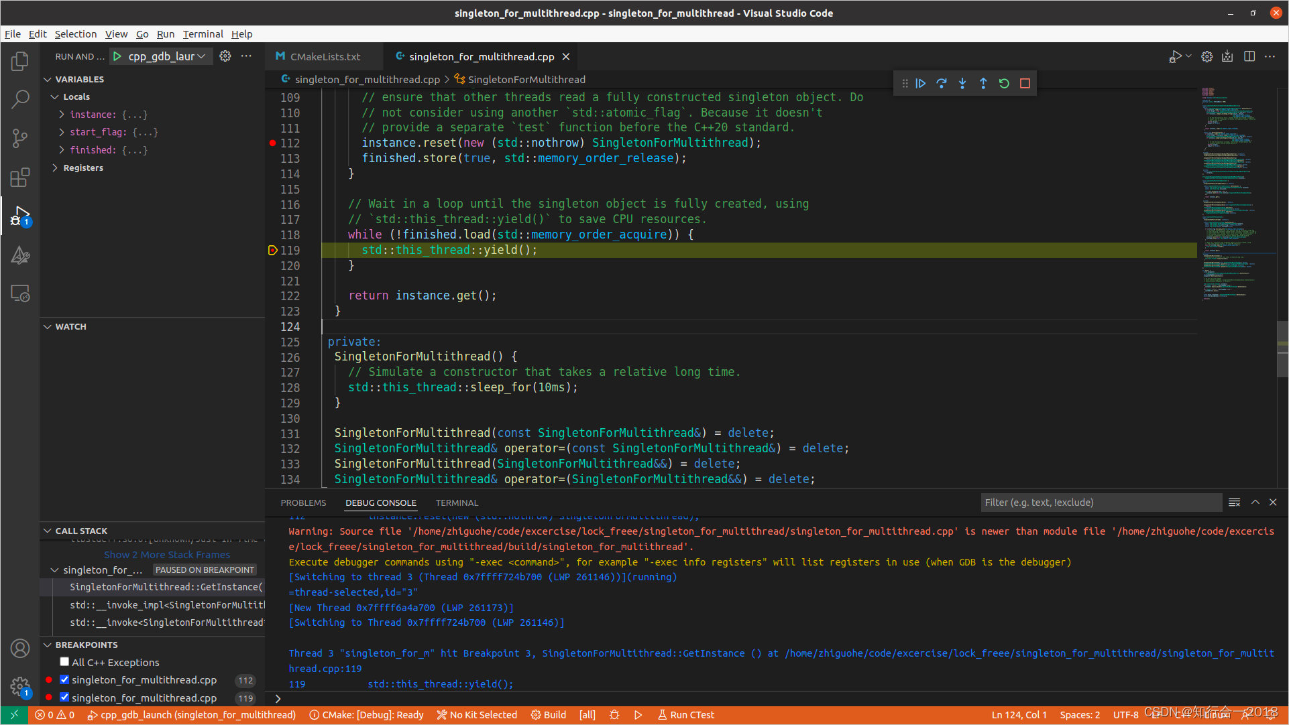Expand the finished variable

tap(62, 150)
